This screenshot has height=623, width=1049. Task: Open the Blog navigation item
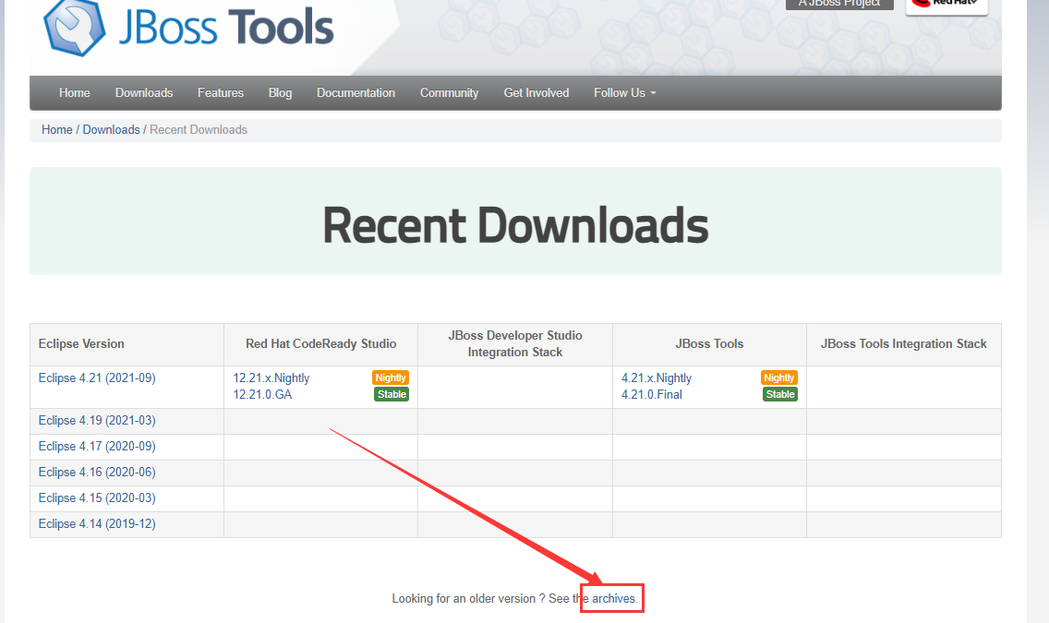pos(280,93)
